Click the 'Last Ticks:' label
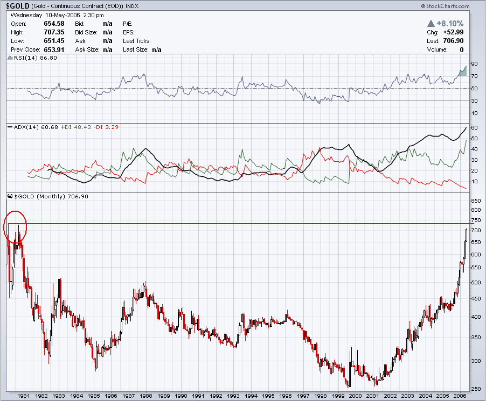The height and width of the screenshot is (401, 486). [x=137, y=41]
